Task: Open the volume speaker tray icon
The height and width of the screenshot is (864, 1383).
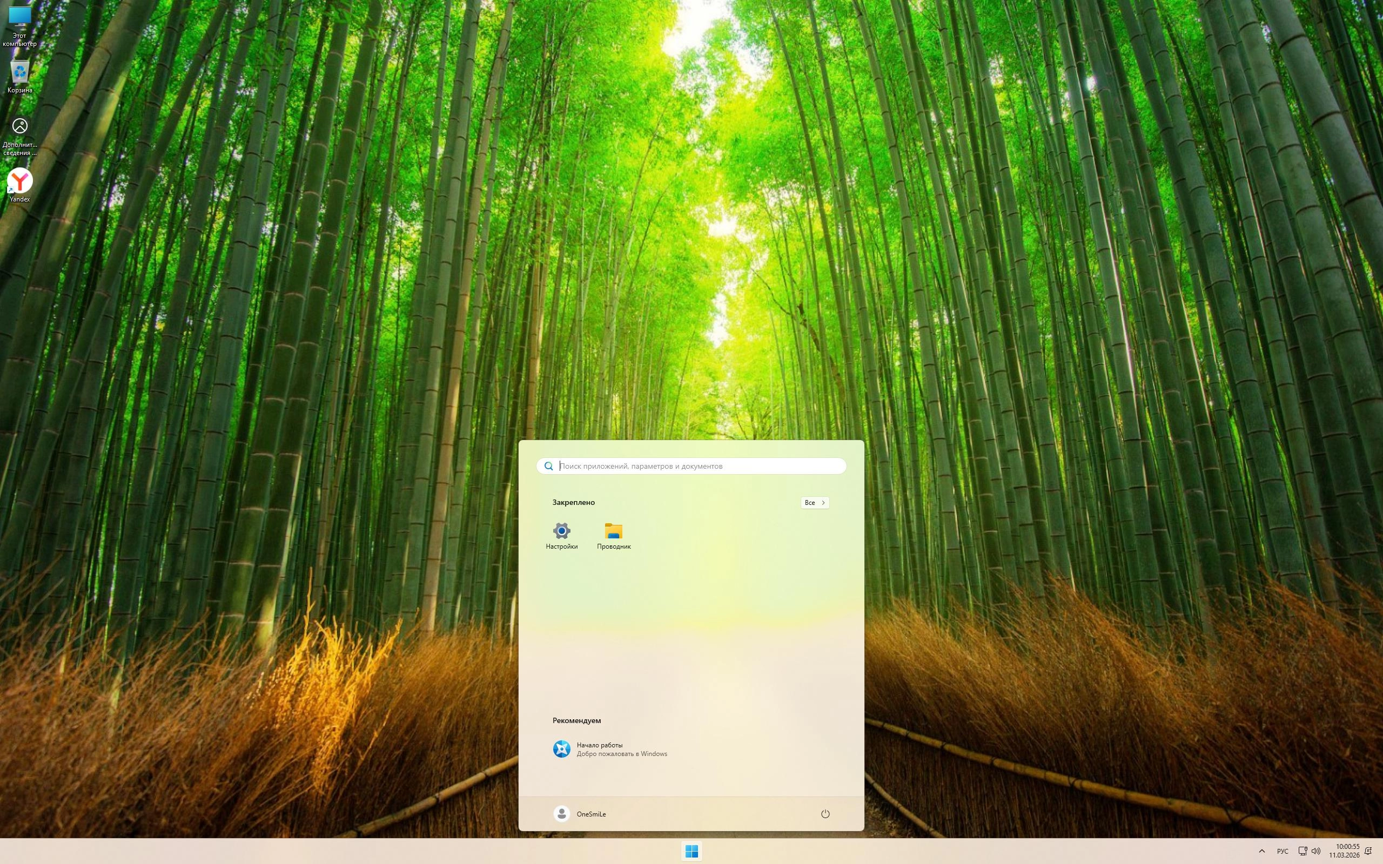Action: (1315, 851)
